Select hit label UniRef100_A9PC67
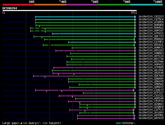Image resolution: width=165 pixels, height=125 pixels. click(151, 31)
